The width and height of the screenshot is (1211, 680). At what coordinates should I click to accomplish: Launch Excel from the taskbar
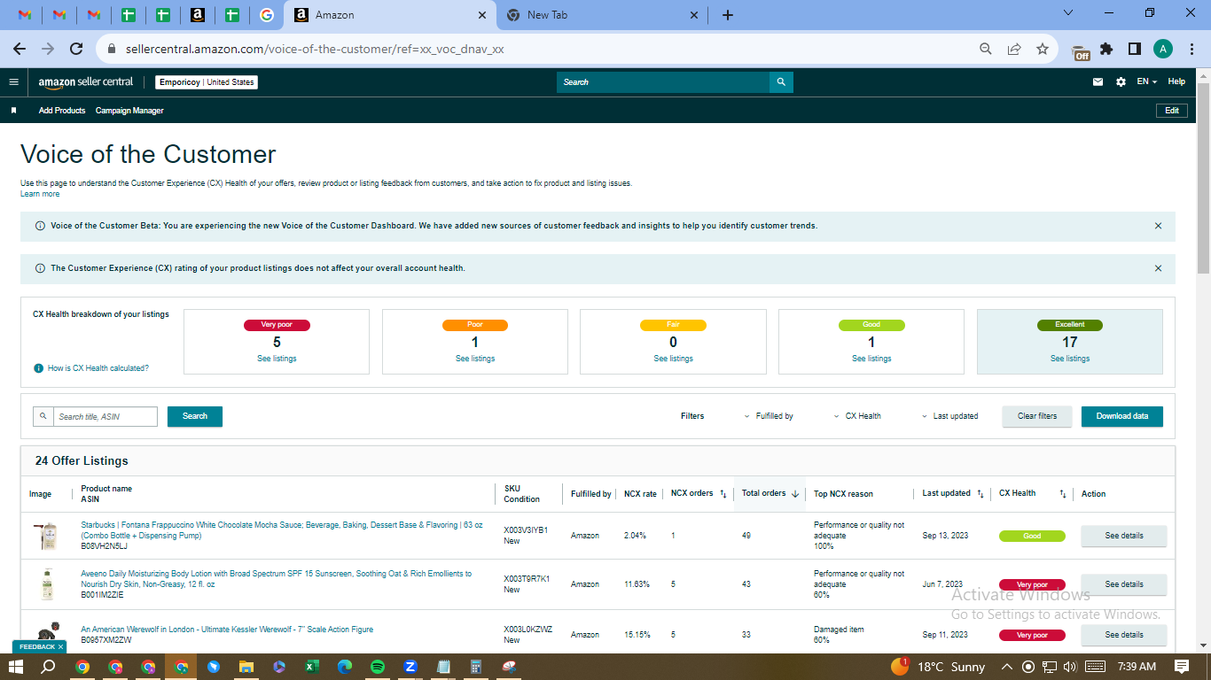click(312, 667)
